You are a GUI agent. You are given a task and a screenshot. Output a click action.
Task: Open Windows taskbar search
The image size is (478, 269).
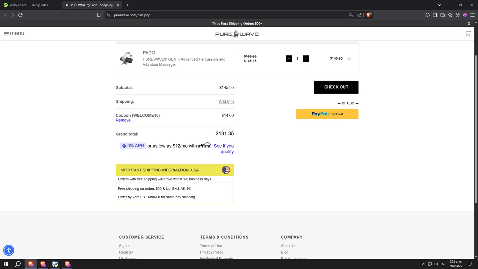pos(18,264)
